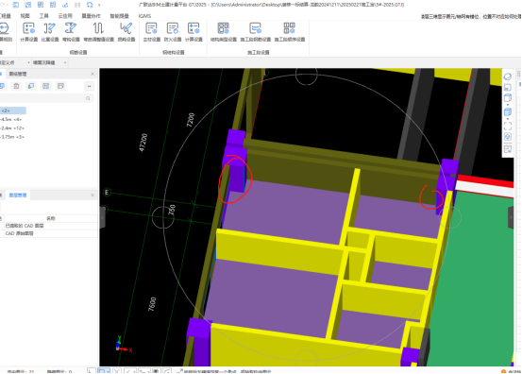The image size is (522, 374).
Task: Open the 工具 menu tab
Action: click(x=44, y=16)
